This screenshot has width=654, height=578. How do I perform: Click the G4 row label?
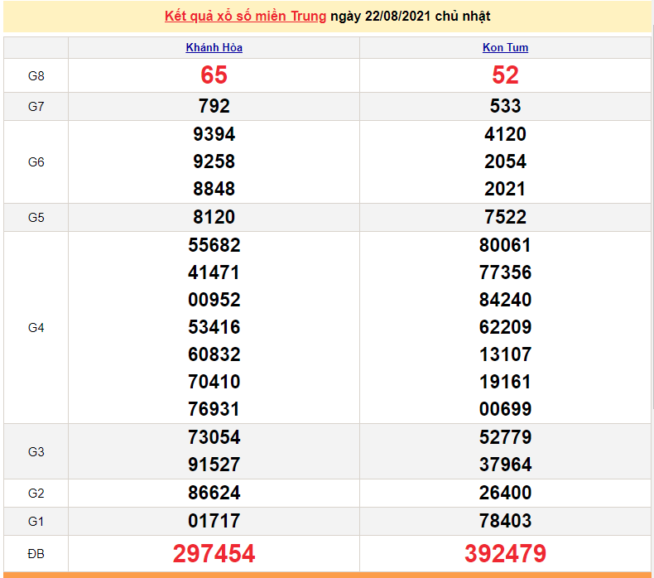[x=36, y=327]
